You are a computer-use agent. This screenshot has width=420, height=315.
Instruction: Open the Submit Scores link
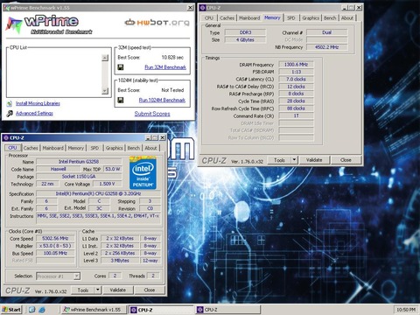[x=152, y=114]
